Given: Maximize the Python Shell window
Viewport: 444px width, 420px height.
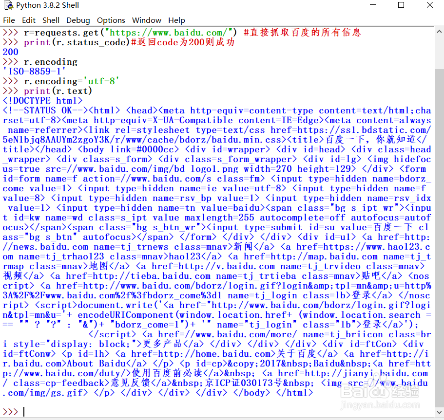Looking at the screenshot, I should click(401, 5).
